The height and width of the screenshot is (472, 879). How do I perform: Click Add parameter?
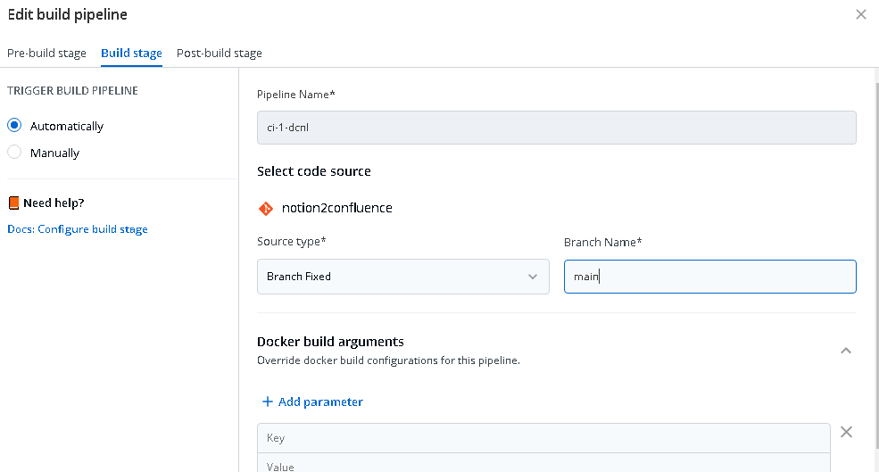tap(312, 402)
